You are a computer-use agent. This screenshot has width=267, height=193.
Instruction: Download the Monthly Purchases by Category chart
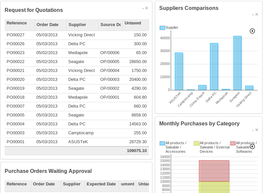pyautogui.click(x=252, y=146)
